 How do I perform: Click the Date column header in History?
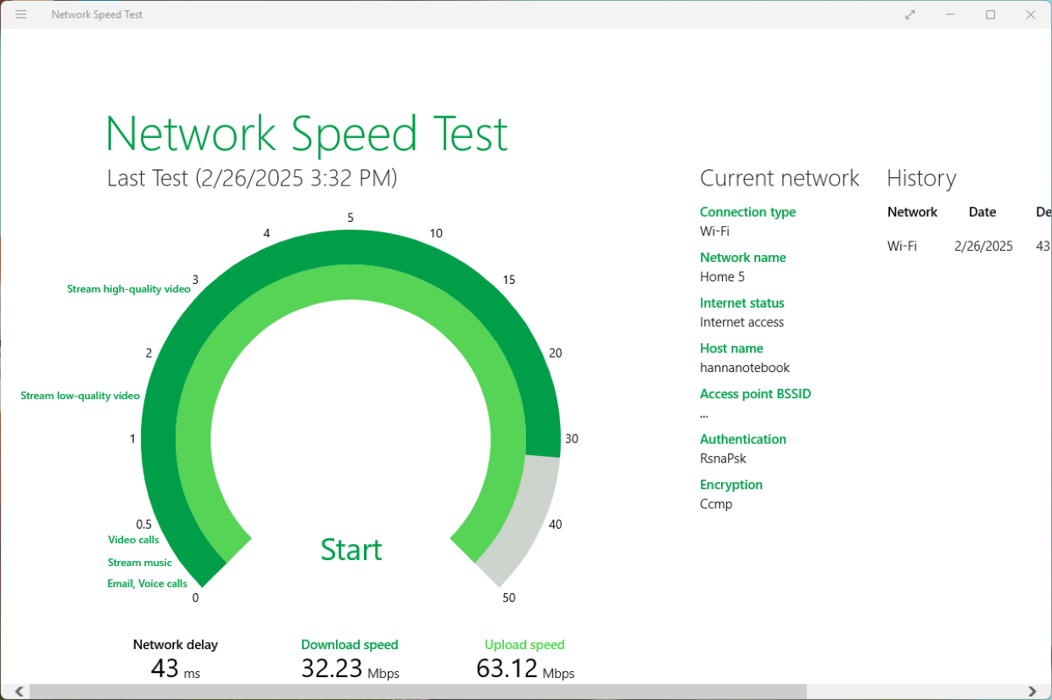click(982, 212)
